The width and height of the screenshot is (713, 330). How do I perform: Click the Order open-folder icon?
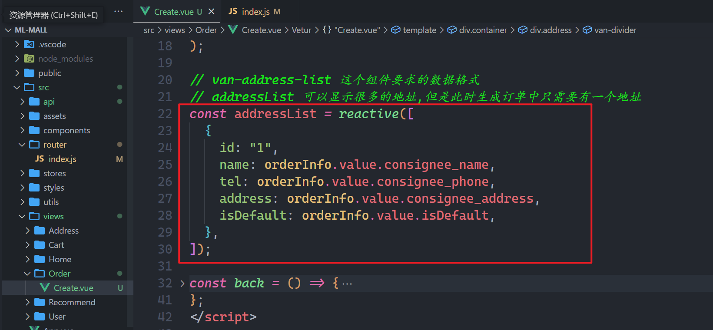[x=40, y=274]
